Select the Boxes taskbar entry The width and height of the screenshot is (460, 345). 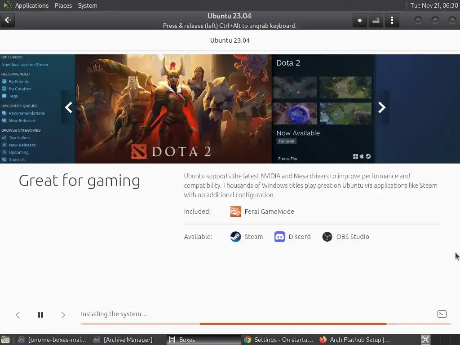[x=204, y=340]
